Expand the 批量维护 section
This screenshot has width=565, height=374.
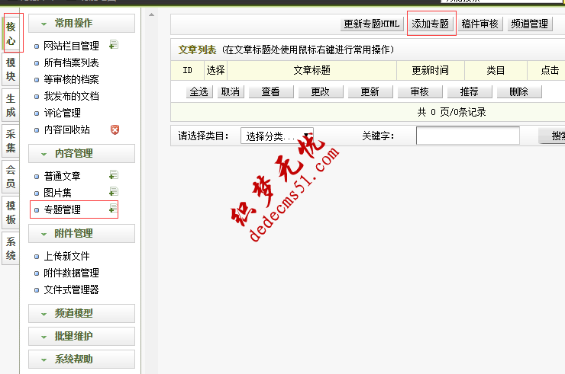click(x=82, y=336)
